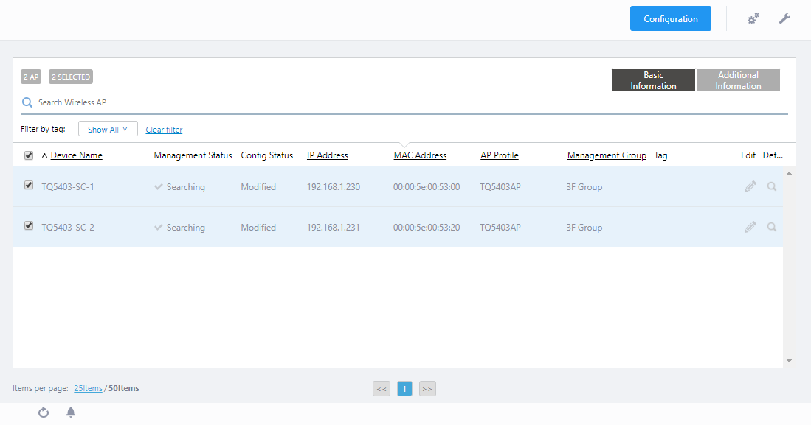Viewport: 811px width, 425px height.
Task: Select the Basic Information tab
Action: point(653,80)
